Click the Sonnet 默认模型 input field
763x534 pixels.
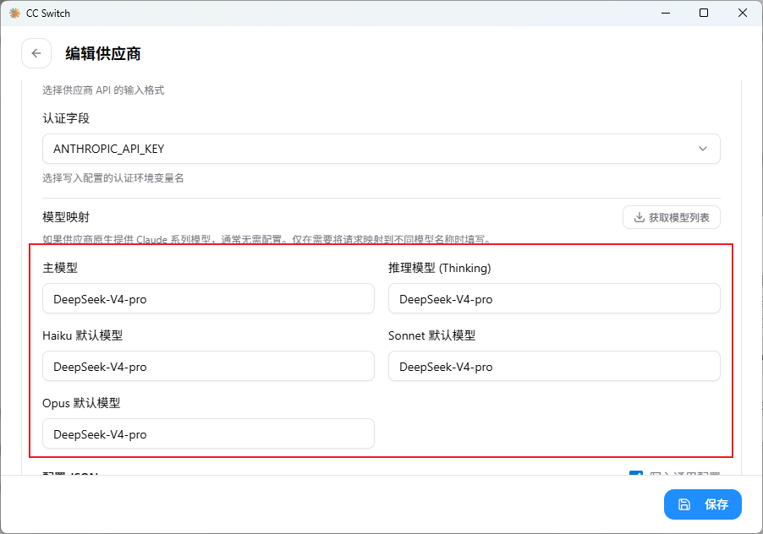pyautogui.click(x=554, y=367)
